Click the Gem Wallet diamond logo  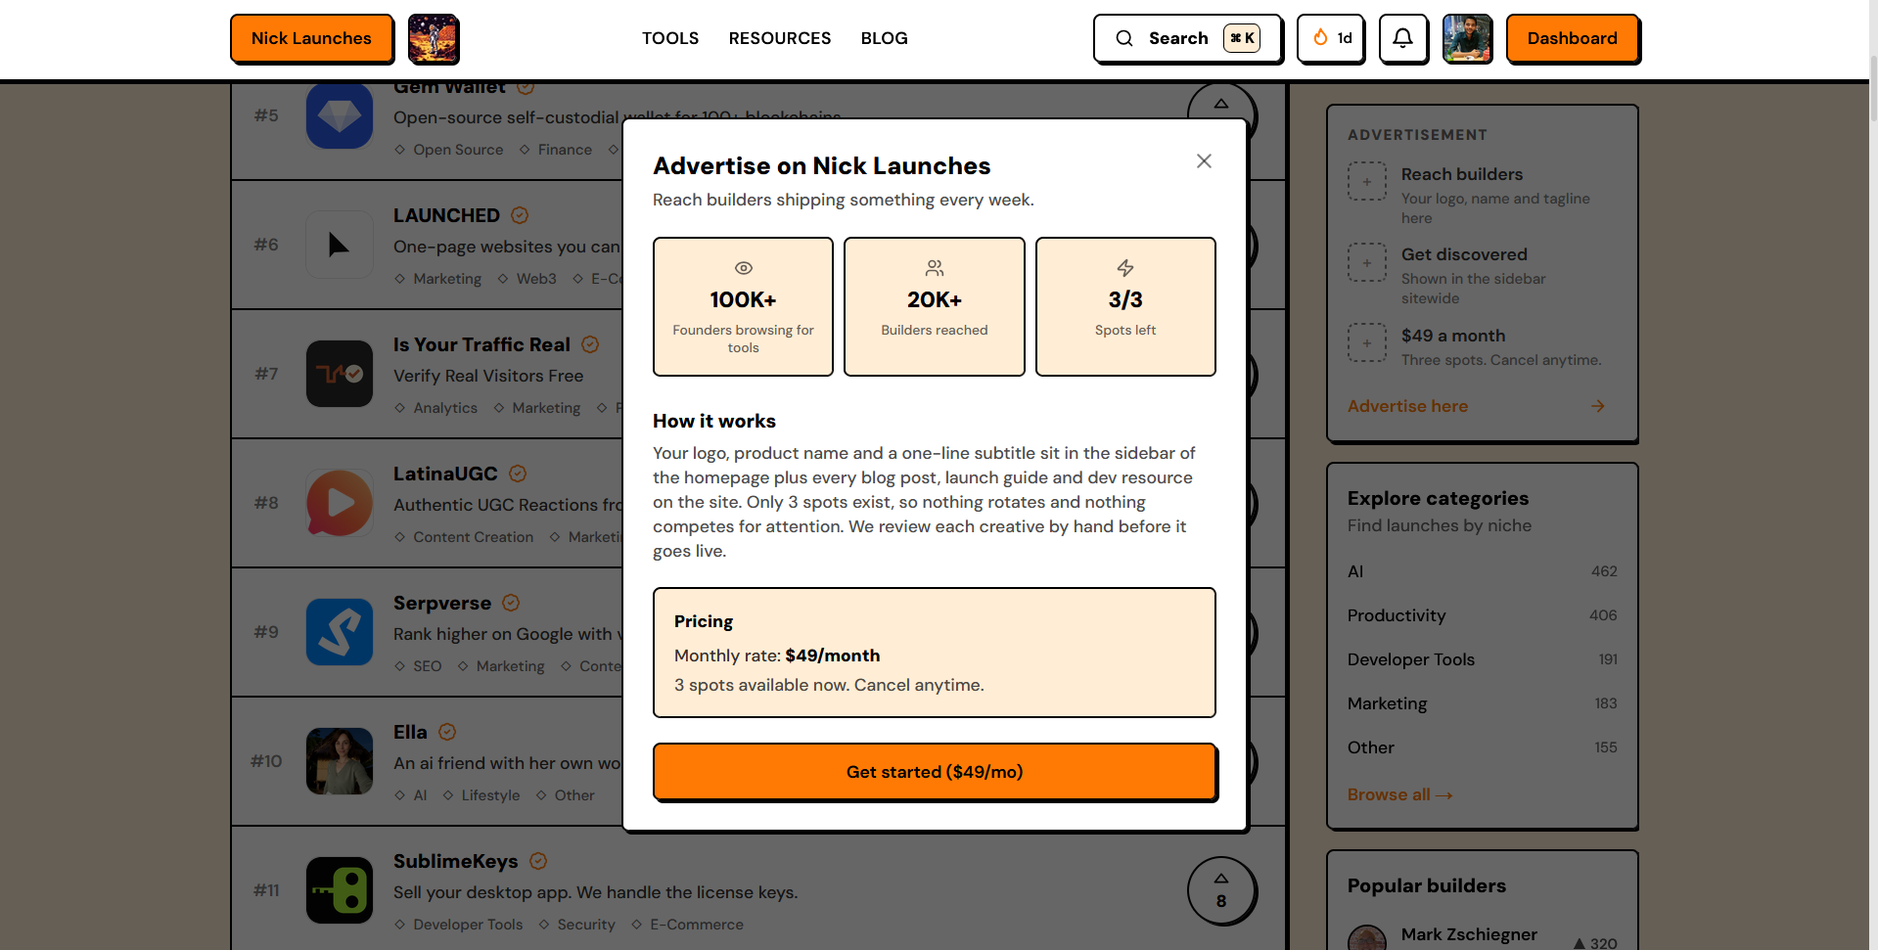[x=340, y=115]
